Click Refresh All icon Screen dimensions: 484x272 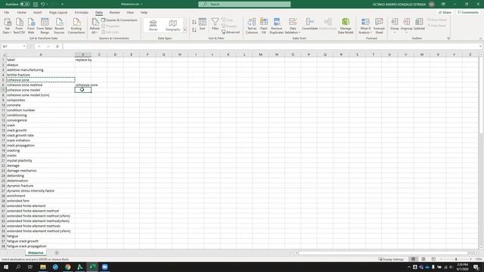tap(95, 26)
